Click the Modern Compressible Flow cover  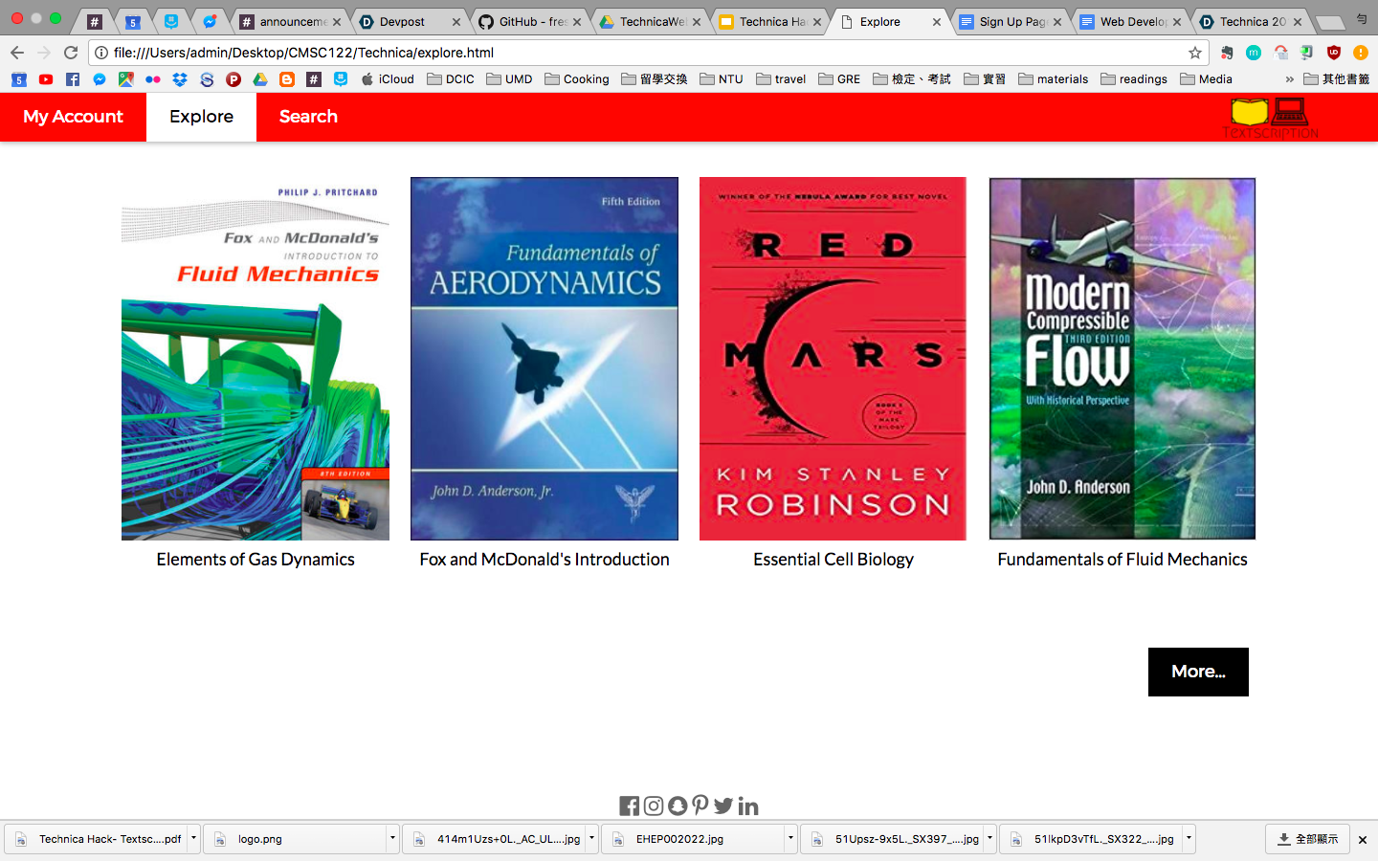tap(1122, 359)
